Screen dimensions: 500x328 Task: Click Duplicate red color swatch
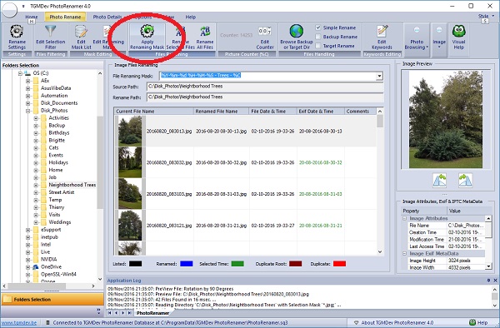(339, 264)
